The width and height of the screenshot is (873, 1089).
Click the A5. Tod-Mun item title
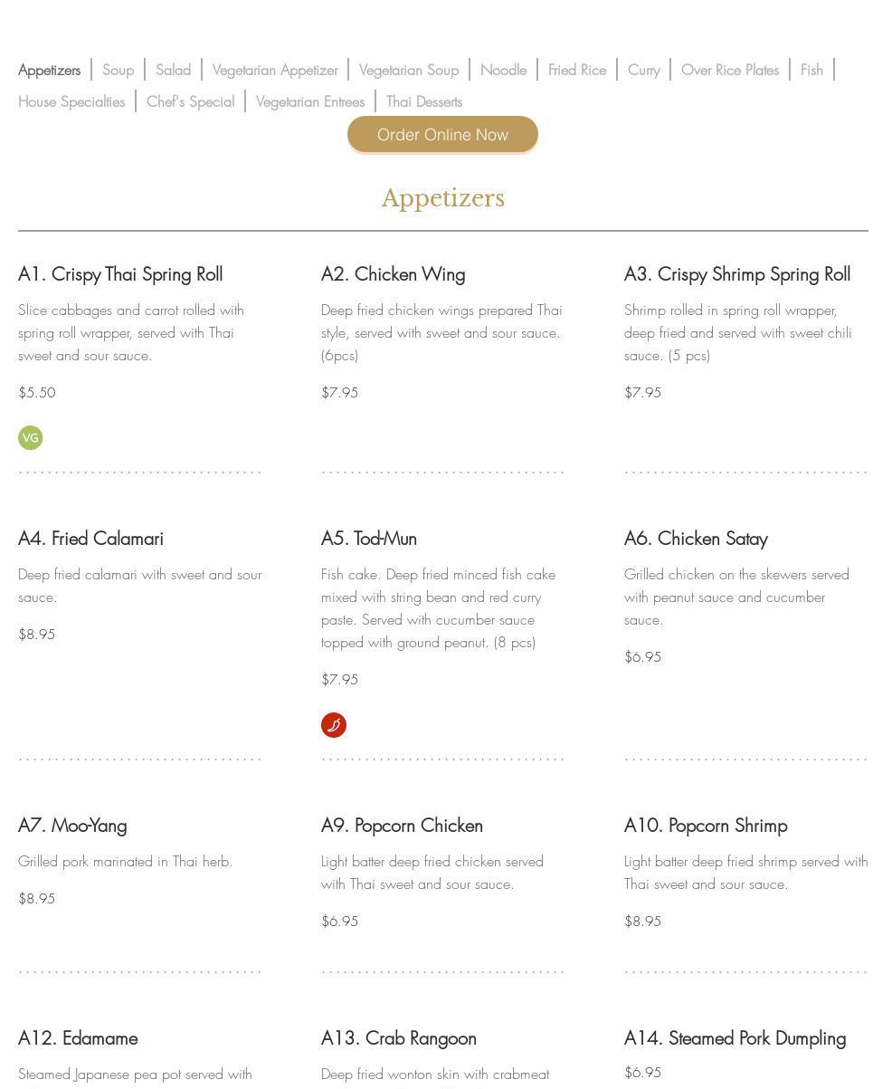(369, 539)
